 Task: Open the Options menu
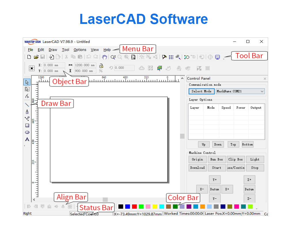click(80, 50)
